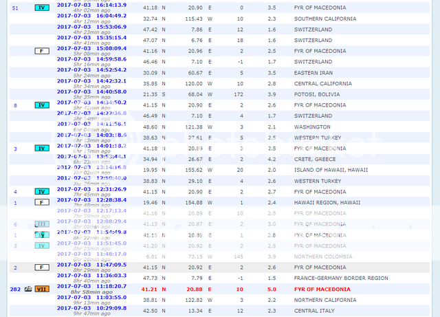Click the III intensity badge for the 12:08:29.4 event
Image resolution: width=440 pixels, height=317 pixels.
point(43,224)
